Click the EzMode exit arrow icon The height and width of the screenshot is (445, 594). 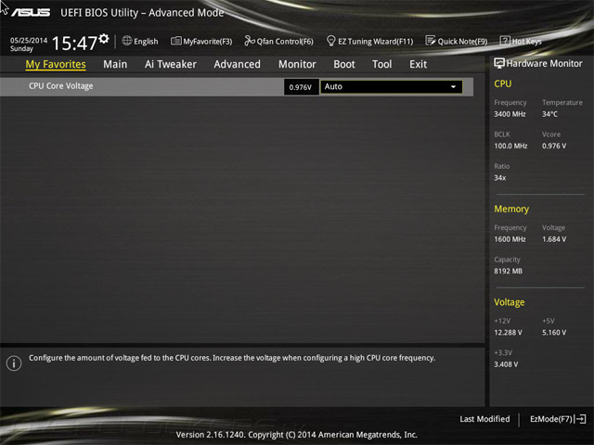[580, 419]
